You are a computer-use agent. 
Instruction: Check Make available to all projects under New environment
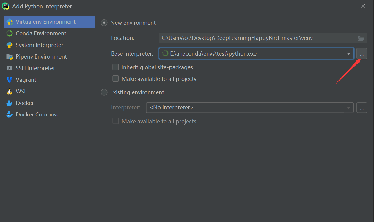(x=116, y=79)
